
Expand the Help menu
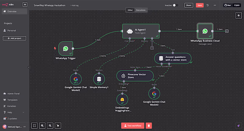(14, 112)
